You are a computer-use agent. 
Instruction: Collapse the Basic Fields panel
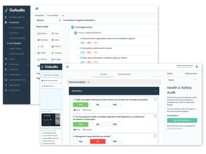(63, 27)
